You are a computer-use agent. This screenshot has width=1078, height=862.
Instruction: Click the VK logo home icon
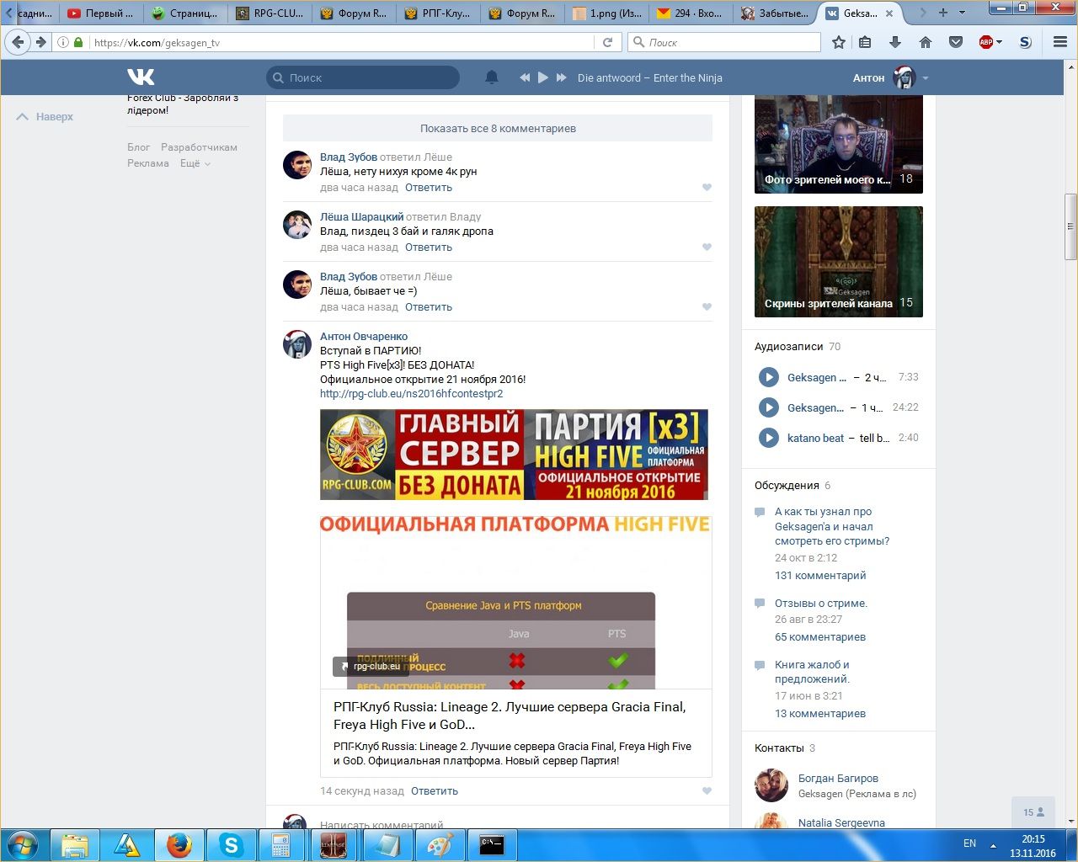[141, 77]
